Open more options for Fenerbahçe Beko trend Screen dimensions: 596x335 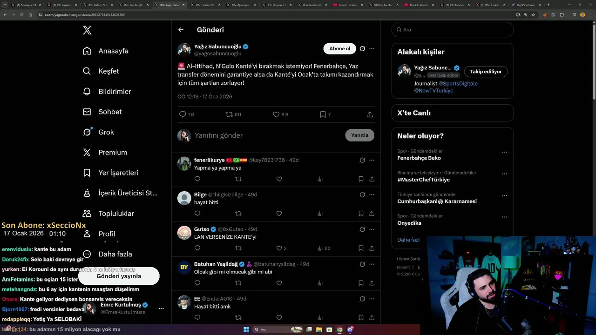click(x=504, y=152)
